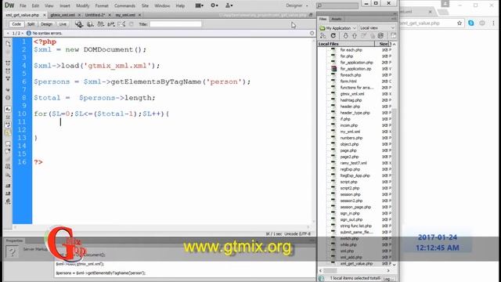Click the multiscreen preview icon
This screenshot has height=282, width=501.
79,24
